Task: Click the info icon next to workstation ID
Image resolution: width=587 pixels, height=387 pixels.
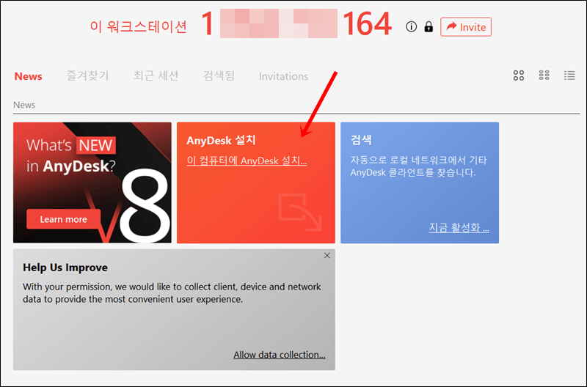Action: coord(411,27)
